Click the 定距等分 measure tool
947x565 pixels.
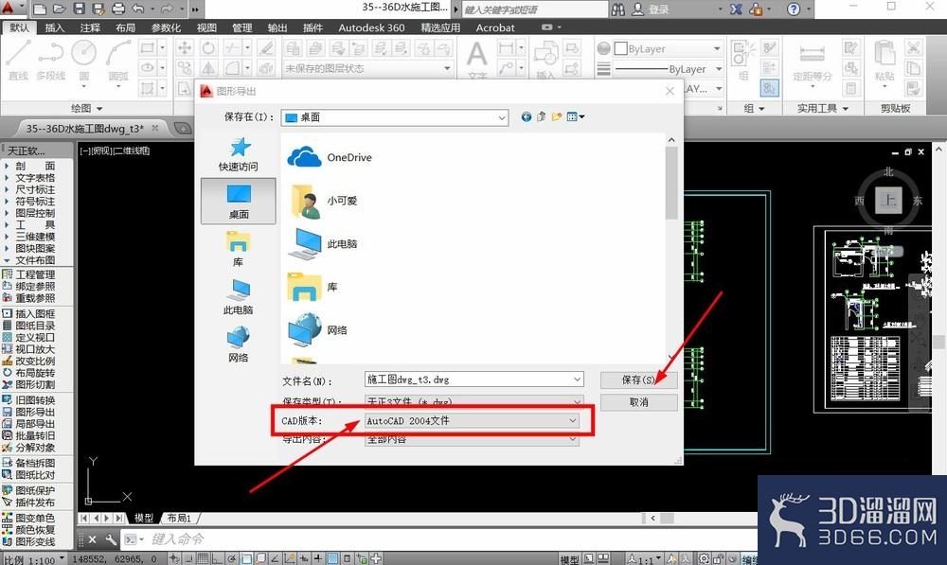[813, 61]
